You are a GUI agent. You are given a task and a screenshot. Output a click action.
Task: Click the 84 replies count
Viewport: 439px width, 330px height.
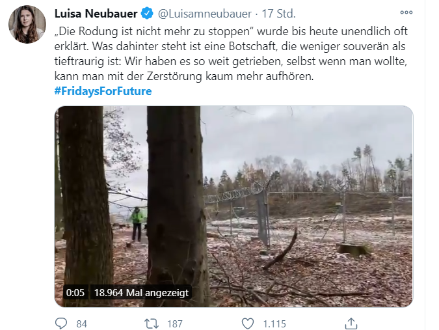click(x=82, y=324)
